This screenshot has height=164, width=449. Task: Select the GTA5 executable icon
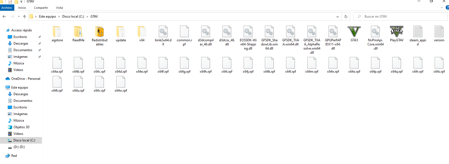pos(354,32)
